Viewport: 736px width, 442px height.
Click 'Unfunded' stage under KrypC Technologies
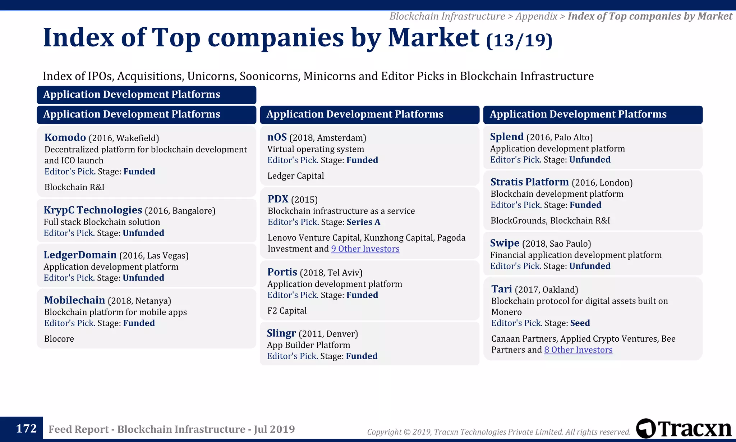[x=143, y=233]
